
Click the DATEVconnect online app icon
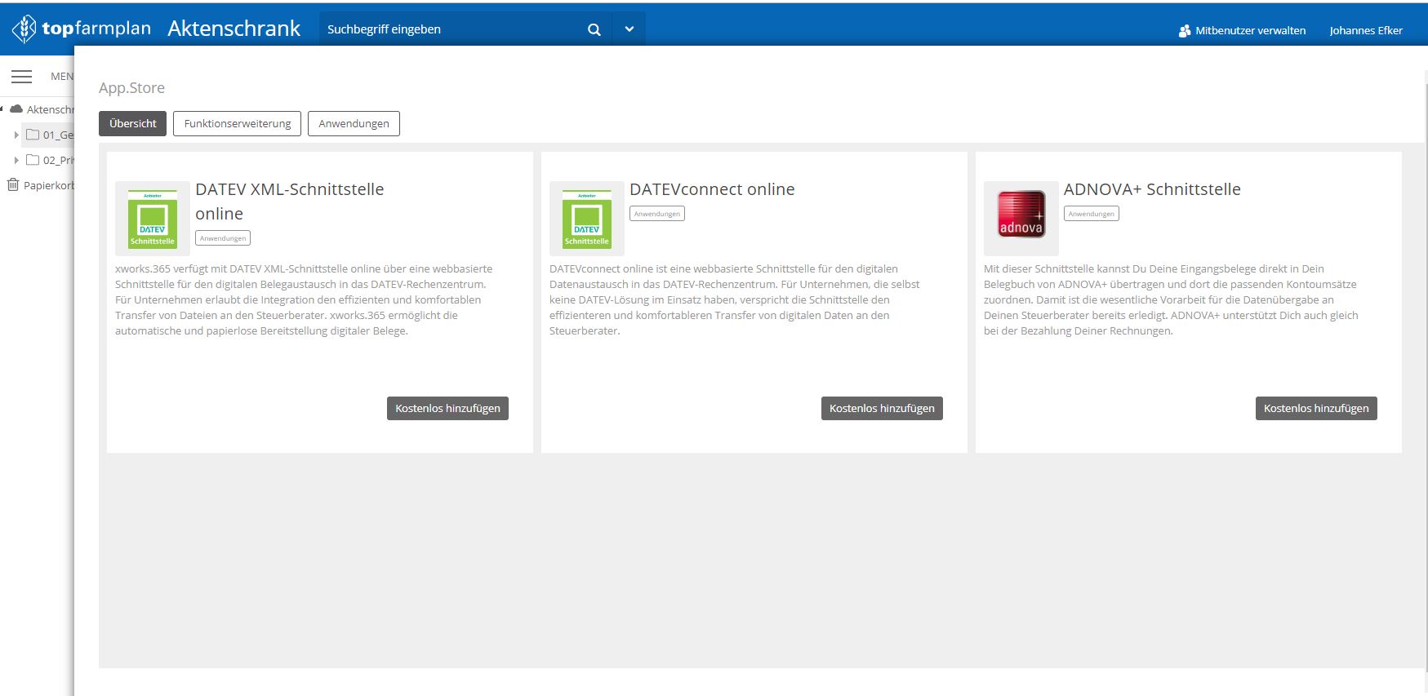point(587,219)
